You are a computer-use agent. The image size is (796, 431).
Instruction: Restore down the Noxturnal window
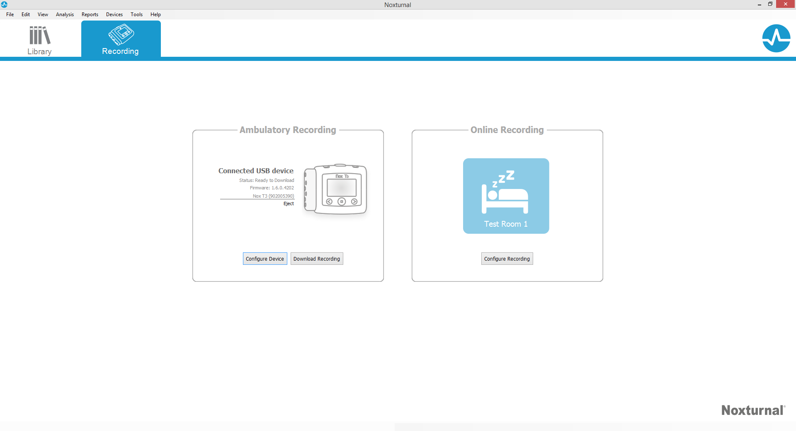tap(770, 4)
